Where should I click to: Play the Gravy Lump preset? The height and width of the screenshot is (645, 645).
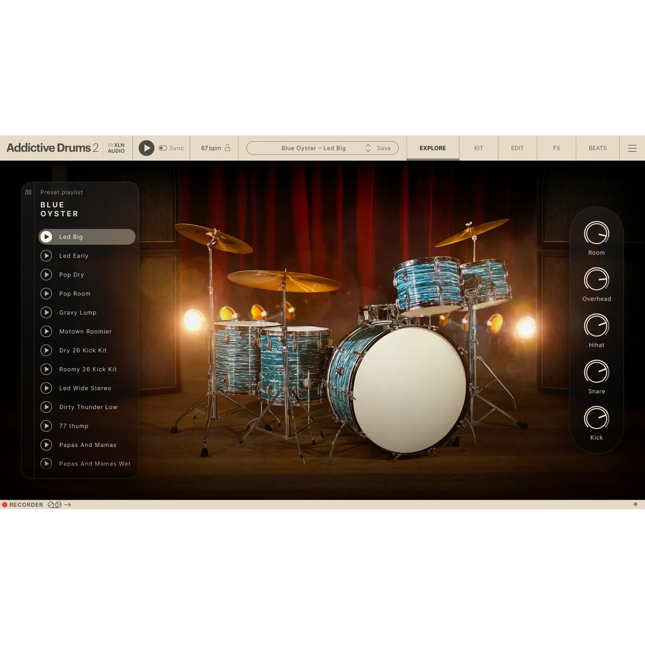click(x=46, y=312)
